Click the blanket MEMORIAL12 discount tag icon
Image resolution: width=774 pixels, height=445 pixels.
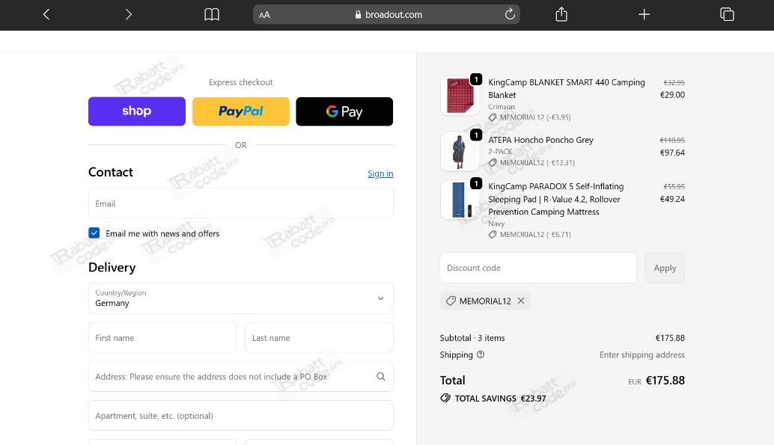coord(493,117)
